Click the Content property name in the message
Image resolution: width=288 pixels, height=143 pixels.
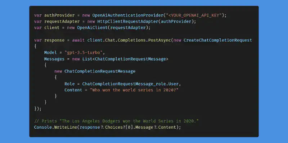tap(73, 90)
